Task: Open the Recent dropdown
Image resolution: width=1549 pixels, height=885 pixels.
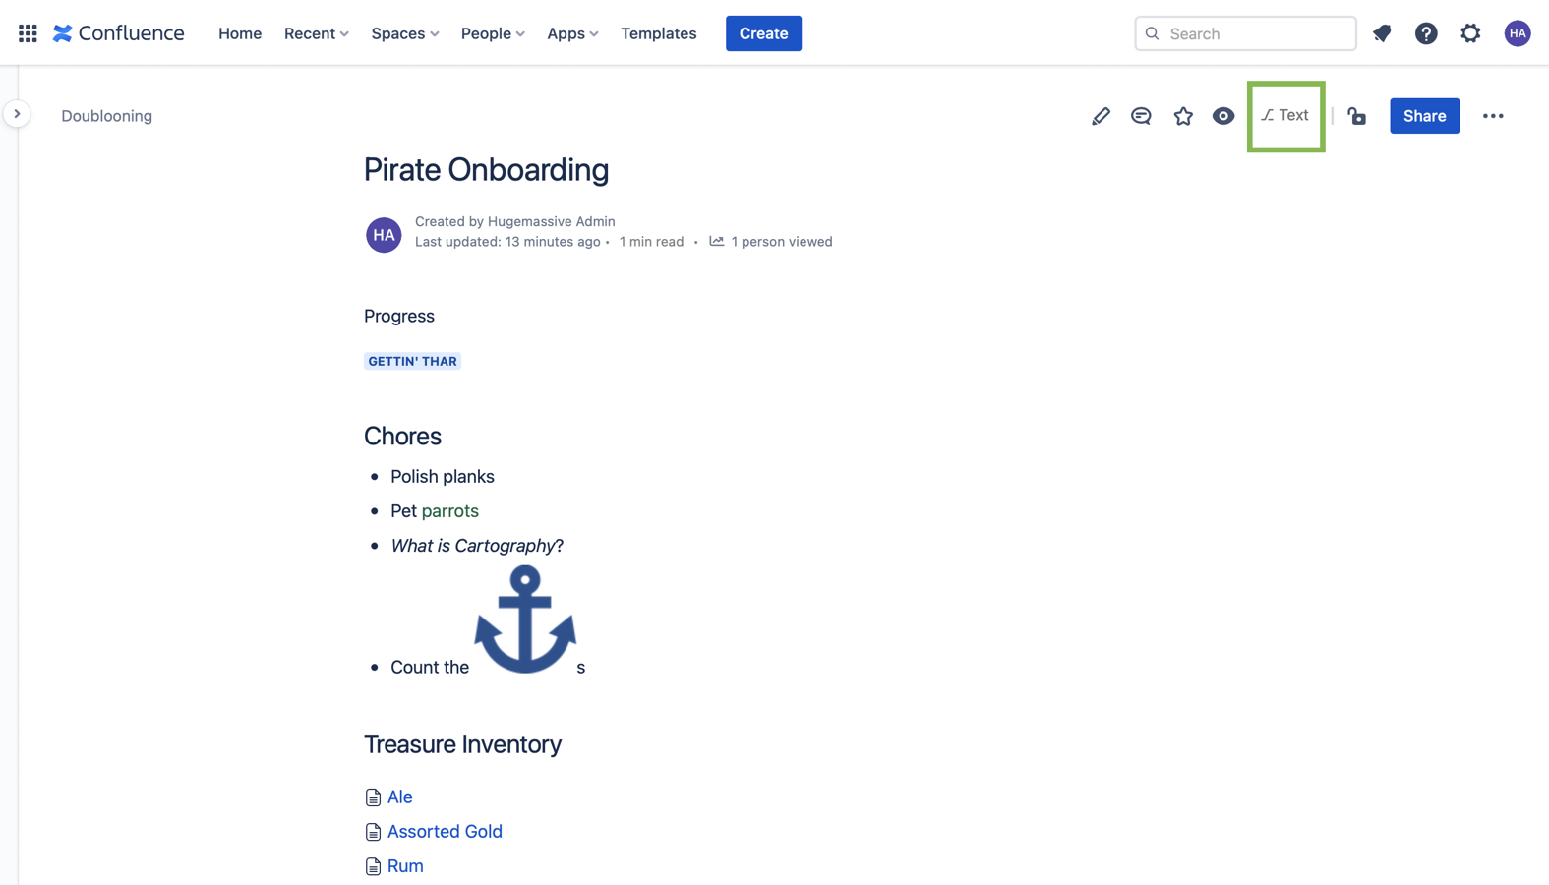Action: click(317, 33)
